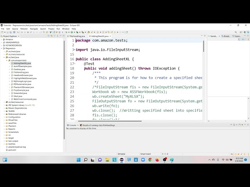Open the Open Perspective icon
This screenshot has height=187, width=250.
241,32
